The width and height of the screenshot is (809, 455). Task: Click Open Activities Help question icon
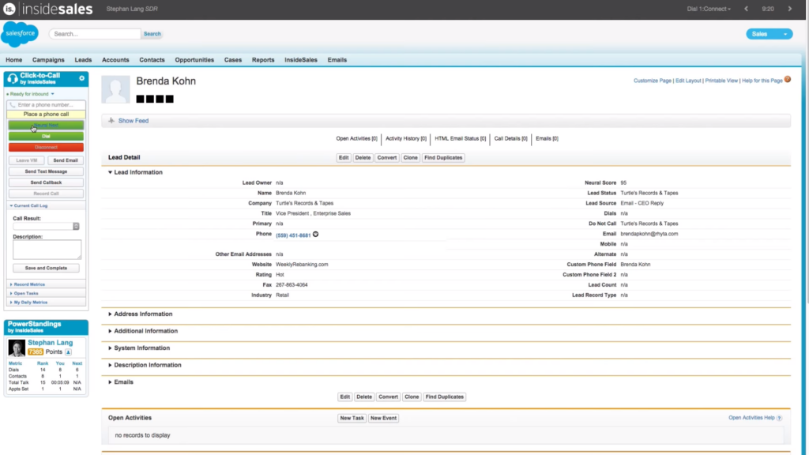pos(779,418)
